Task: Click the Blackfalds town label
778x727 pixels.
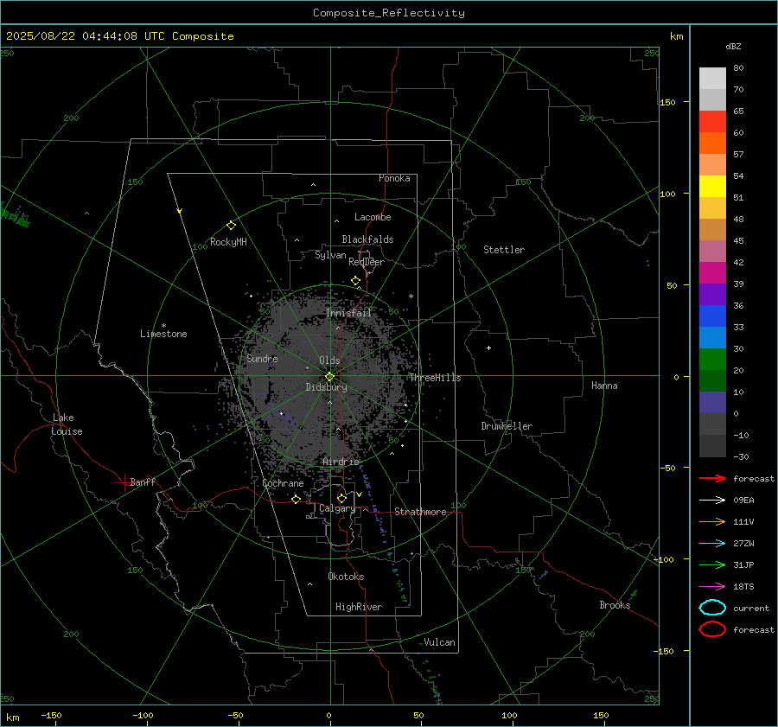Action: (367, 239)
